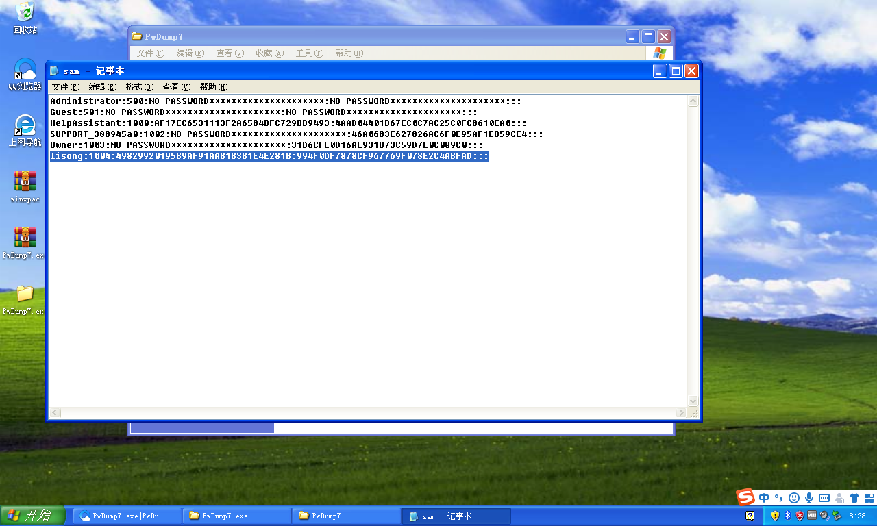Open 工具(T) menu in PwDump7 window

pos(310,53)
